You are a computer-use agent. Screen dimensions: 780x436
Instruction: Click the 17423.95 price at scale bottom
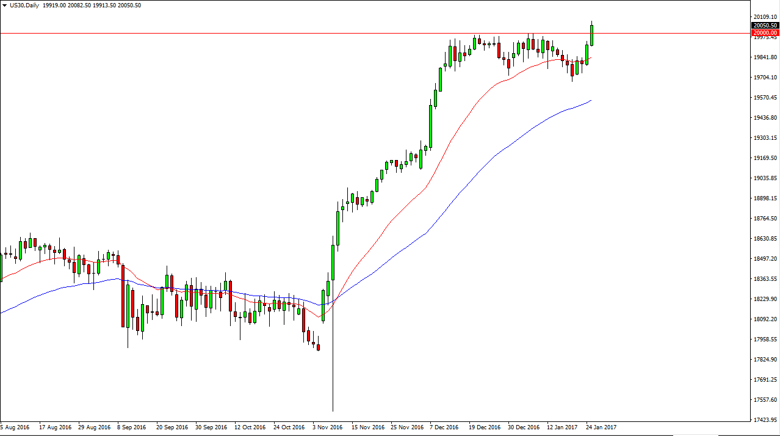tap(765, 420)
